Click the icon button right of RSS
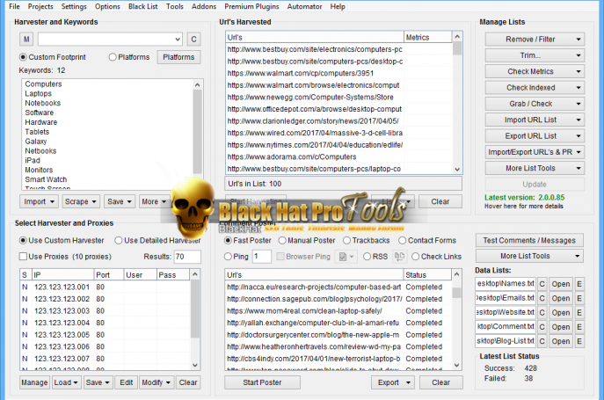Image resolution: width=604 pixels, height=400 pixels. tap(399, 256)
